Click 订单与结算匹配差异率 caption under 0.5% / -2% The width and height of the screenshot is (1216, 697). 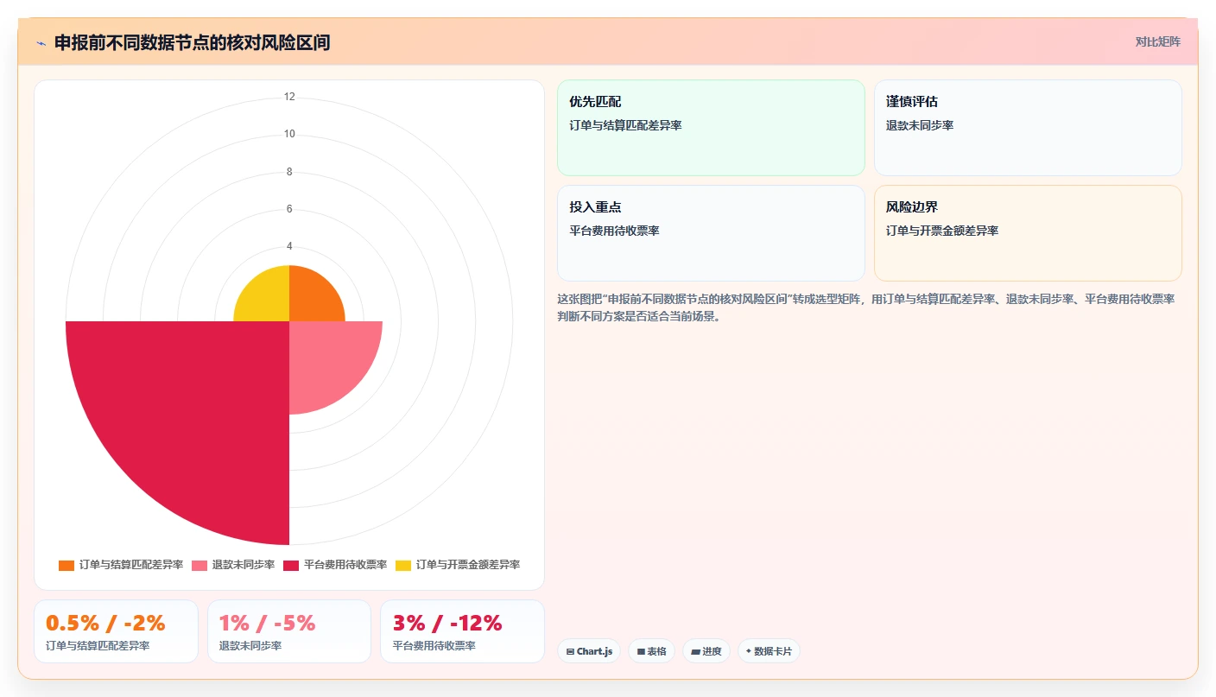98,645
